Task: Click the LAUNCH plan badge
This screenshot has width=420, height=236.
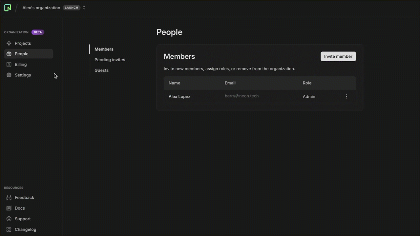Action: (x=72, y=8)
